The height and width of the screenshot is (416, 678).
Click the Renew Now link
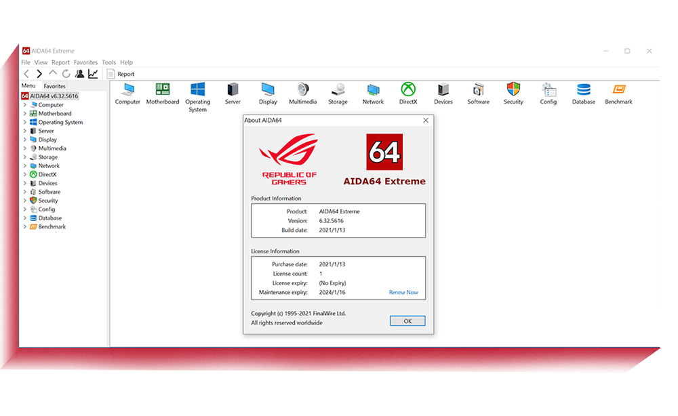point(403,293)
